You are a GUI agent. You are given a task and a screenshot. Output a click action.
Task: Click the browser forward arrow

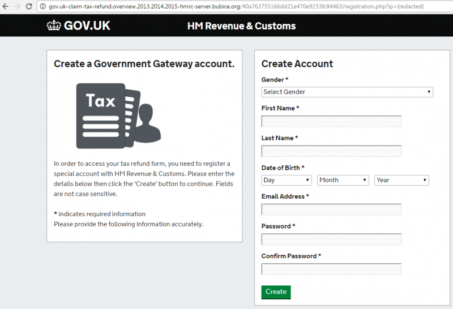(x=18, y=6)
